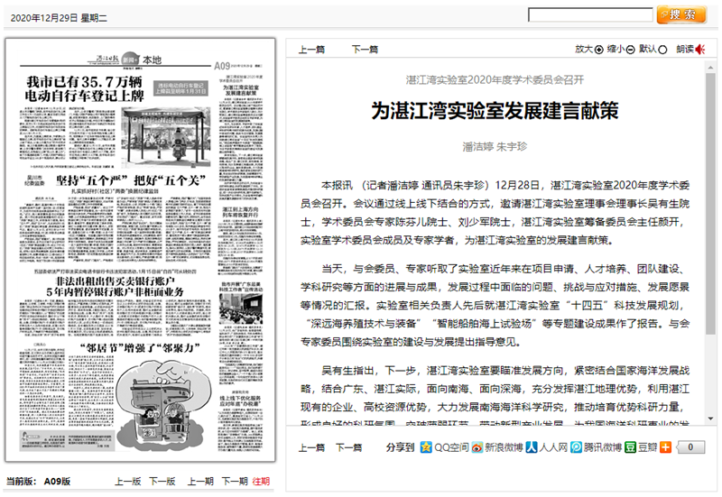Click the neighborhood cartoon illustration
Viewport: 722px width, 497px height.
(x=163, y=405)
